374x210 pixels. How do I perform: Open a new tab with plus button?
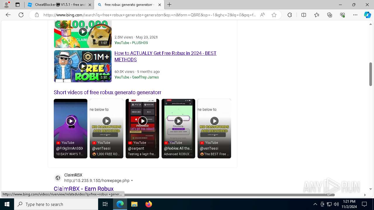point(169,5)
